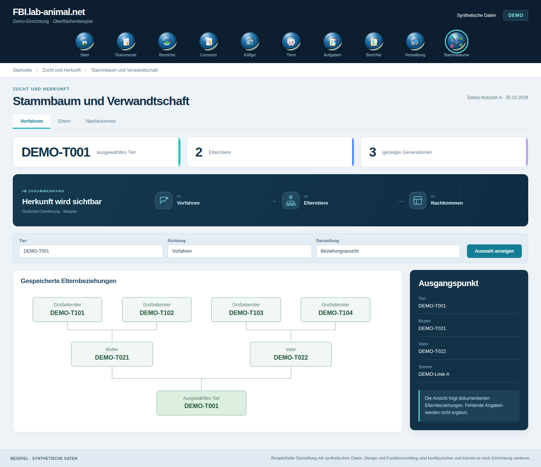The height and width of the screenshot is (467, 541).
Task: Select the Vater node DEMO-T022
Action: coord(291,354)
